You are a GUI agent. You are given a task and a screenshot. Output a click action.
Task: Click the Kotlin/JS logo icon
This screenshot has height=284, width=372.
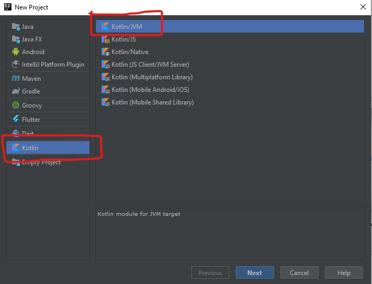tap(105, 39)
